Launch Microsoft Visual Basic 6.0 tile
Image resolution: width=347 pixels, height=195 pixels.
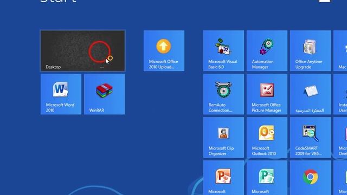click(223, 51)
